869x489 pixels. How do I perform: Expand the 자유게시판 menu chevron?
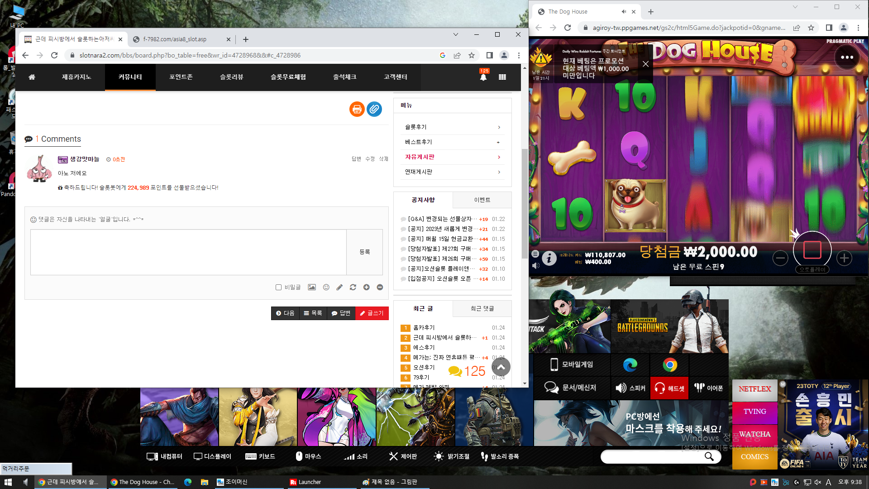[499, 157]
